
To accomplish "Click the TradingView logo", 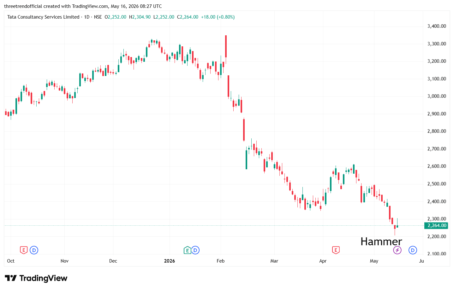I will (36, 278).
